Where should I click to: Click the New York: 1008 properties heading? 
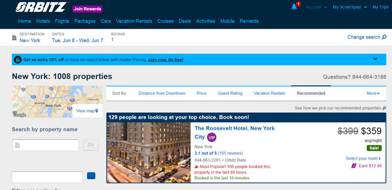tap(62, 77)
